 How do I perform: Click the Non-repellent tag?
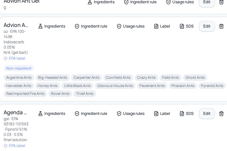pos(19,68)
